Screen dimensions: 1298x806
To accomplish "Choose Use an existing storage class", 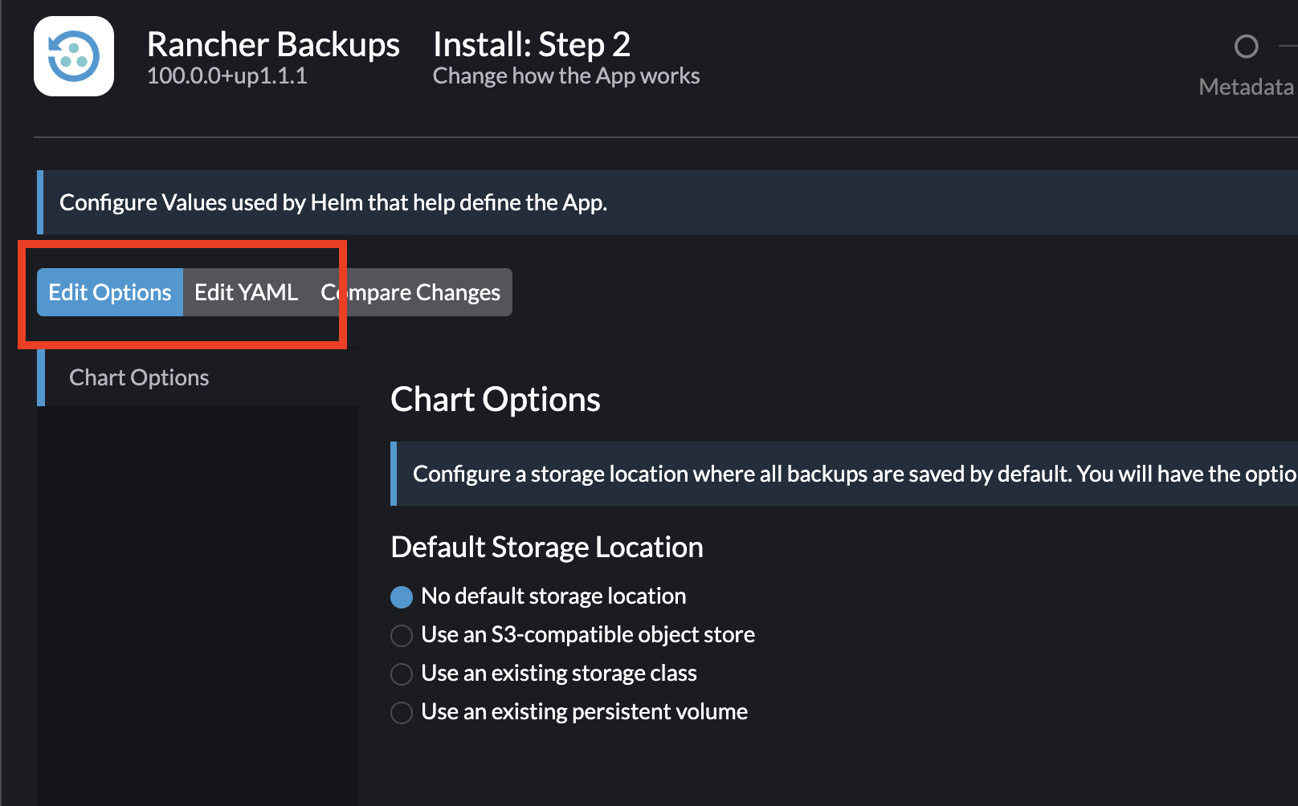I will [x=402, y=674].
